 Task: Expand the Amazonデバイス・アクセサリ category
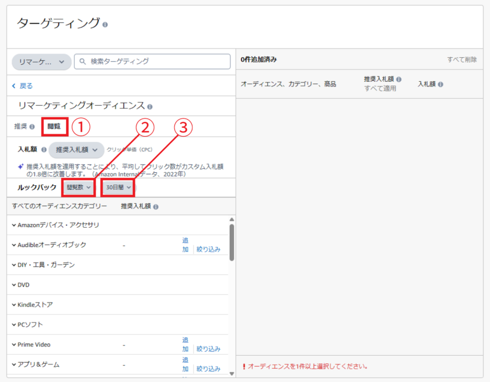(x=14, y=225)
